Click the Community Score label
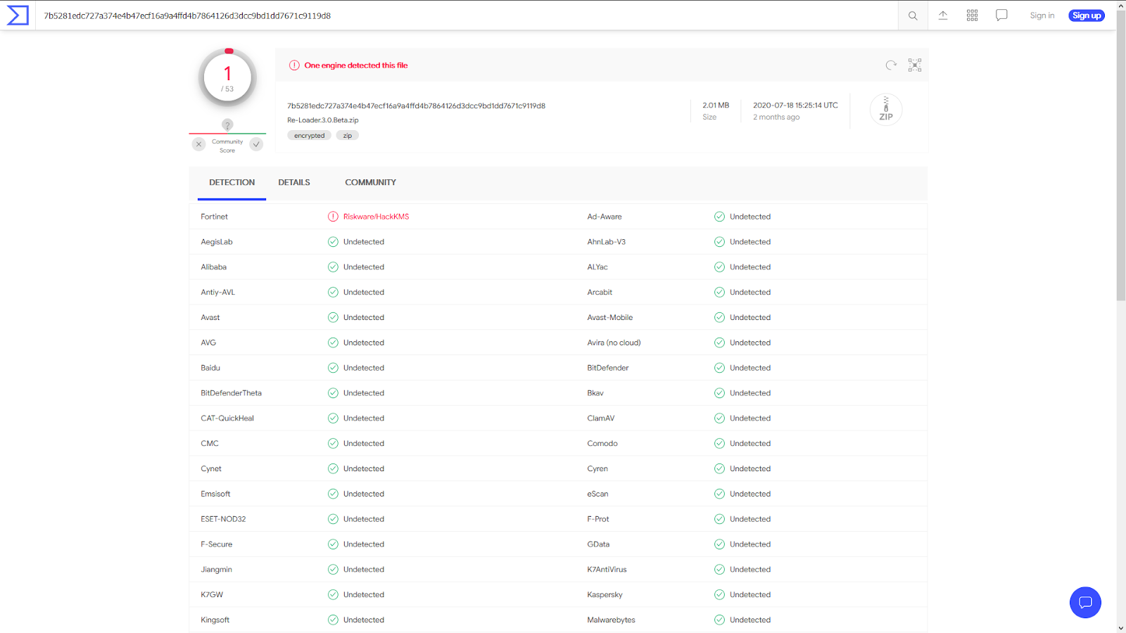 coord(227,146)
